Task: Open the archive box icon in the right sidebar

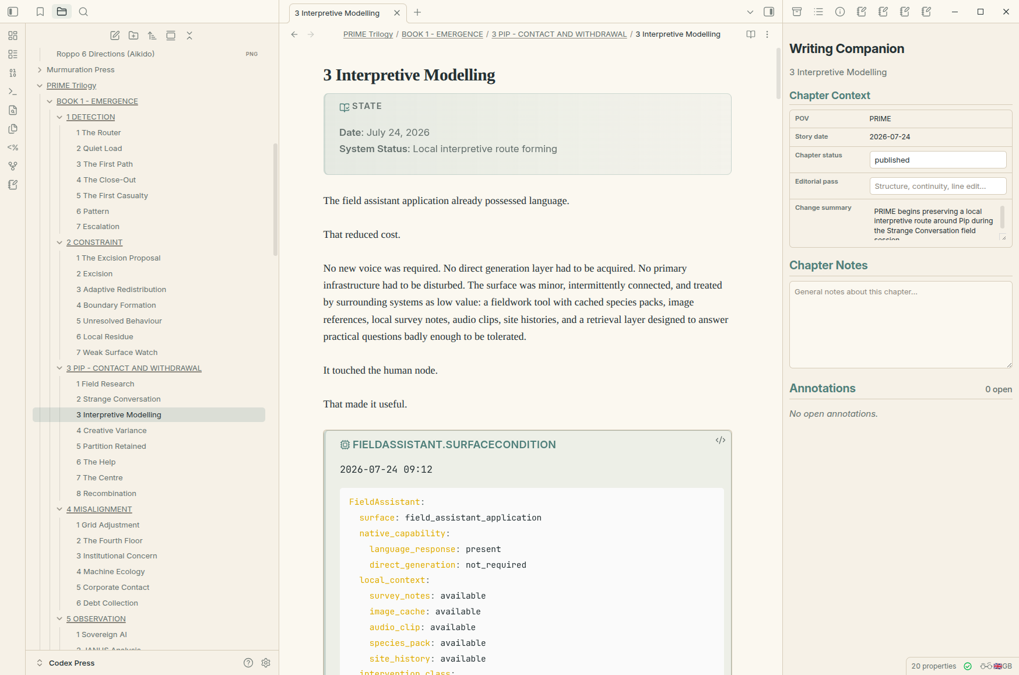Action: (x=797, y=12)
